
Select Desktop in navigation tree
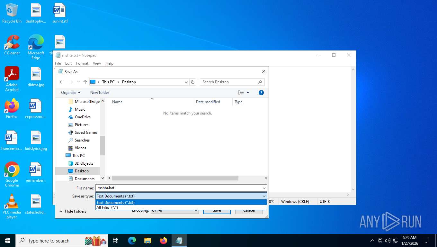pyautogui.click(x=78, y=171)
